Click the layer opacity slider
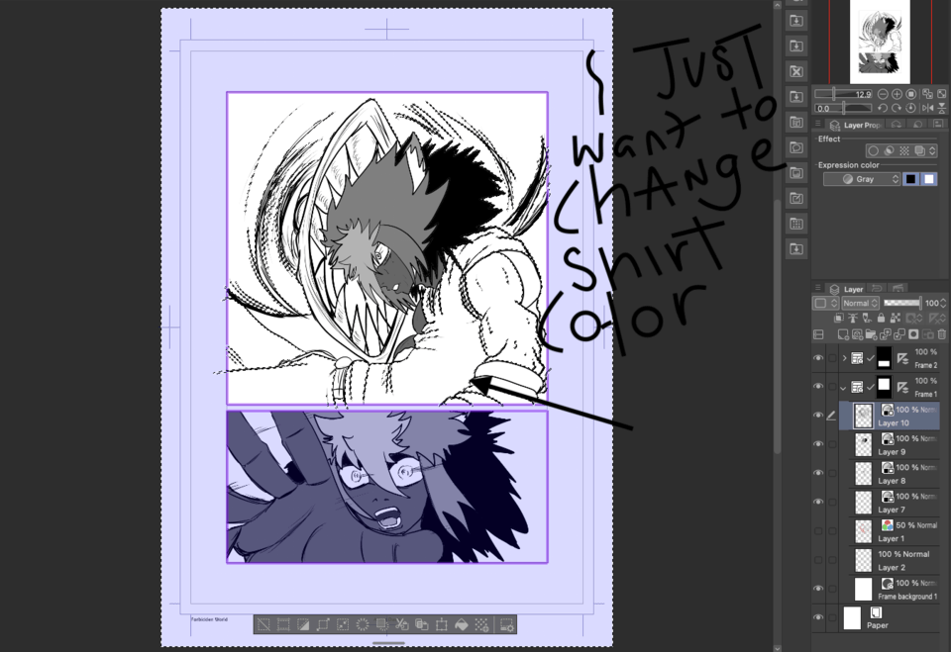 coord(902,303)
